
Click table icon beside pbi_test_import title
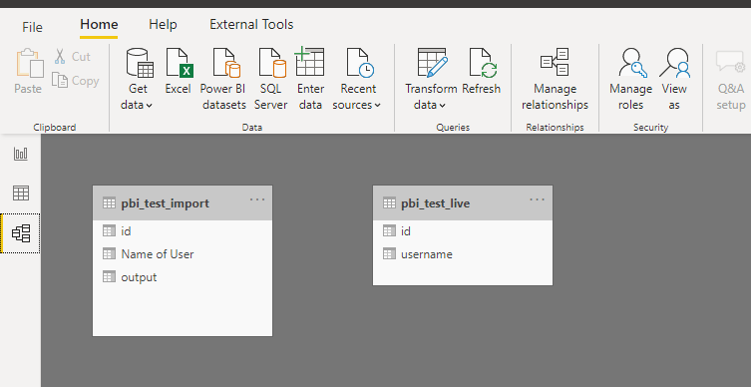tap(109, 203)
